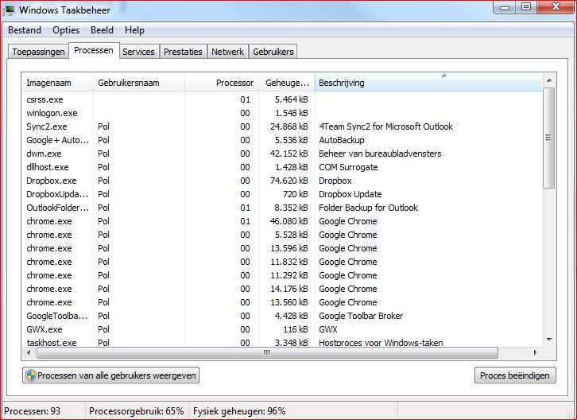Select the Sync2.exe process row
This screenshot has width=577, height=420.
[x=47, y=126]
